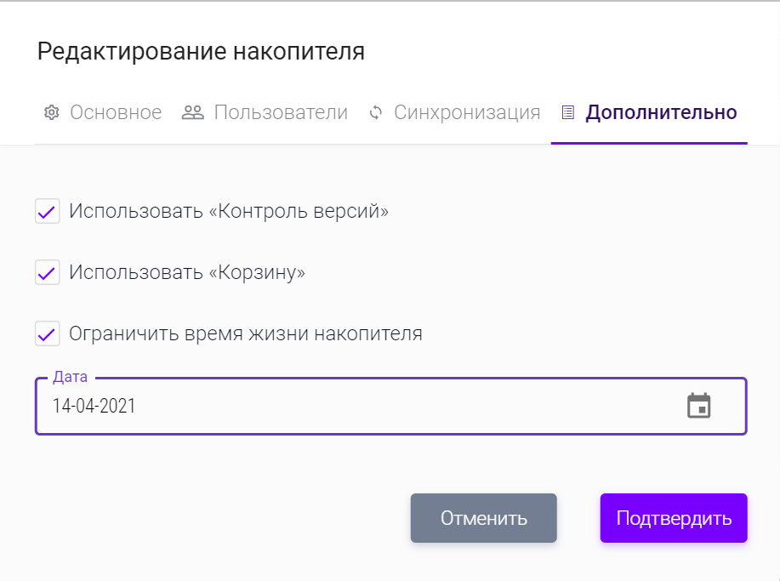Switch to the Основное tab

click(x=116, y=112)
